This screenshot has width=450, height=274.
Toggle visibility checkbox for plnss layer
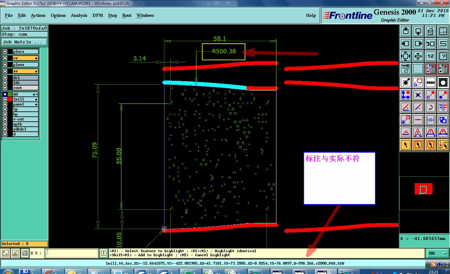[x=5, y=65]
